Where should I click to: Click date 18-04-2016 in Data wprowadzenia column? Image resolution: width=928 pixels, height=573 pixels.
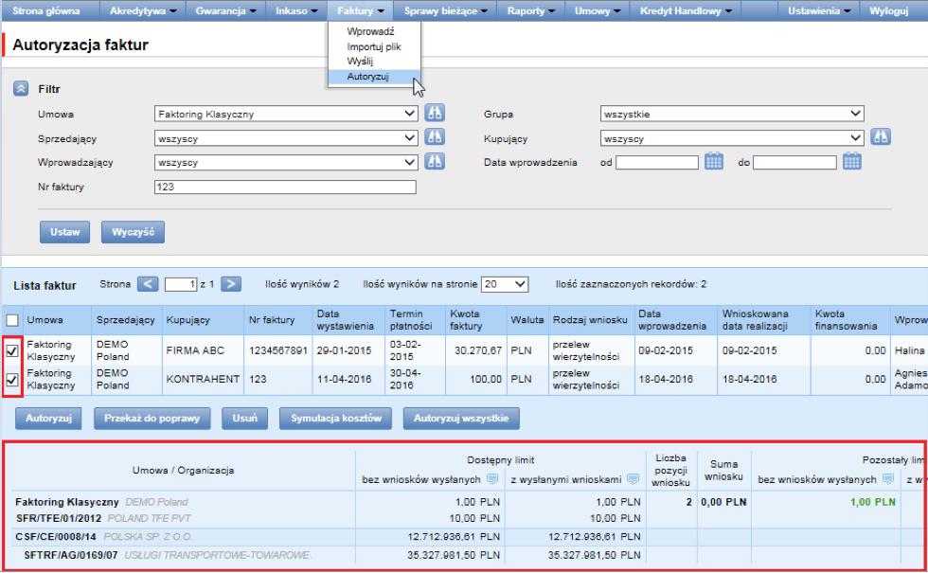(x=665, y=379)
